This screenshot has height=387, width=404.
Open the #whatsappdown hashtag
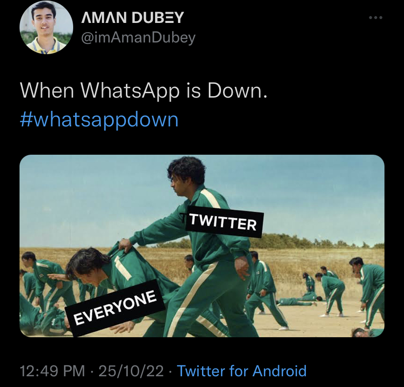click(x=99, y=120)
